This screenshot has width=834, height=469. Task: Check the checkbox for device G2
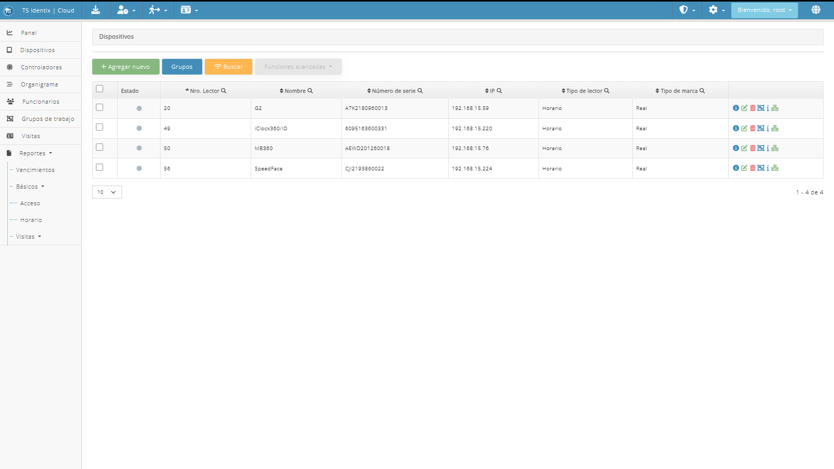[x=100, y=107]
